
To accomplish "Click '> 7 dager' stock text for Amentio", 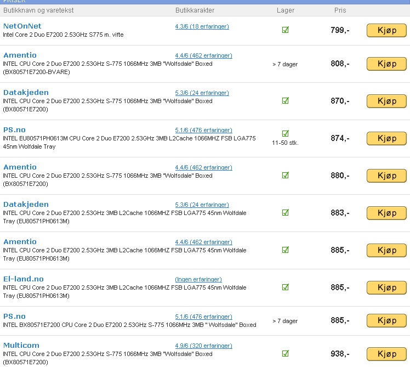I will 285,64.
